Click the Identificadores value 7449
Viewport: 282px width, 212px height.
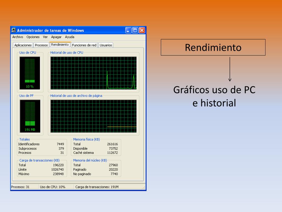pos(60,144)
